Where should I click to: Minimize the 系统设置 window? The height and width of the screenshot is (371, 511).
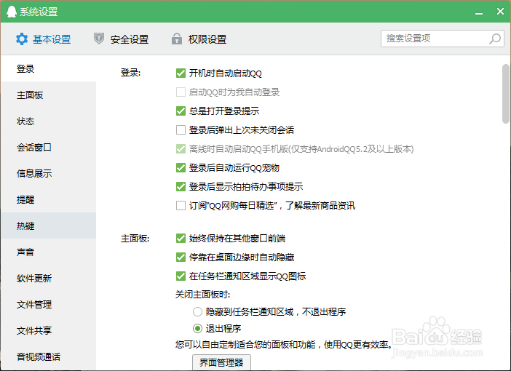pos(479,12)
